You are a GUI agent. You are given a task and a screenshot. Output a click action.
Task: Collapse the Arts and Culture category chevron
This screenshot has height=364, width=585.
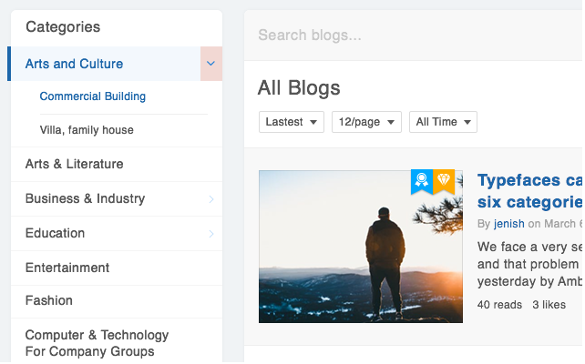tap(211, 64)
